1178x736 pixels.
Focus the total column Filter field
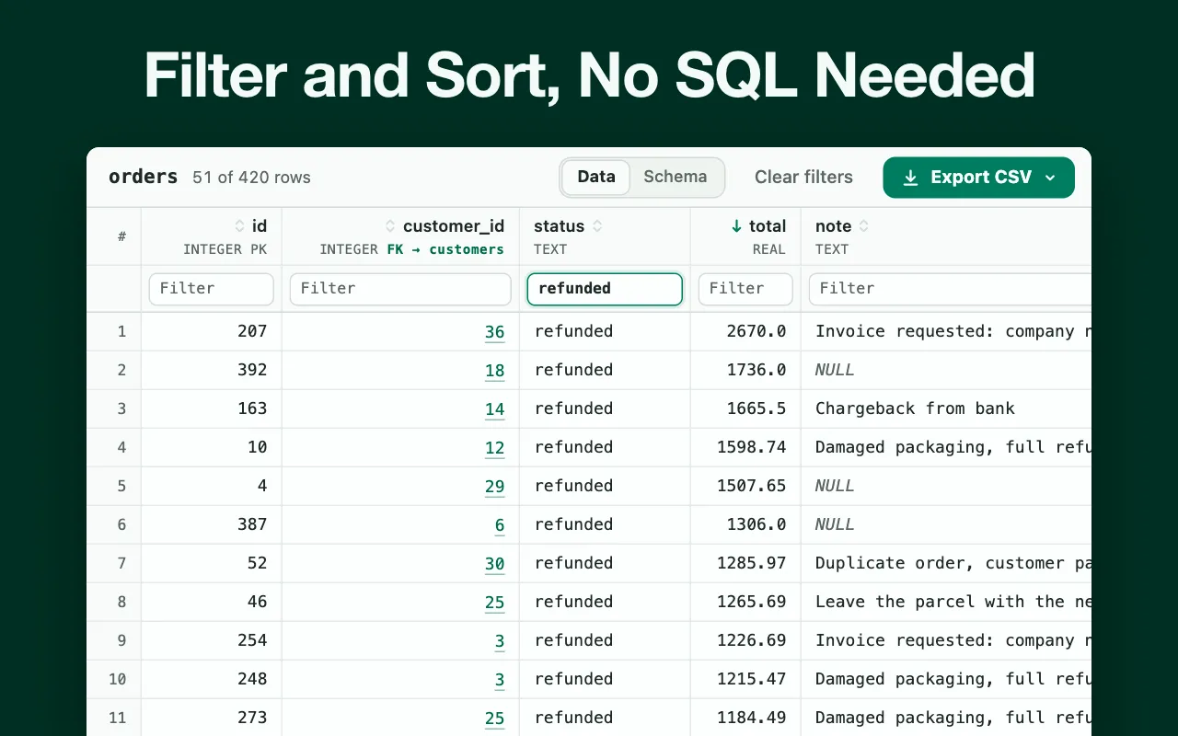coord(745,289)
